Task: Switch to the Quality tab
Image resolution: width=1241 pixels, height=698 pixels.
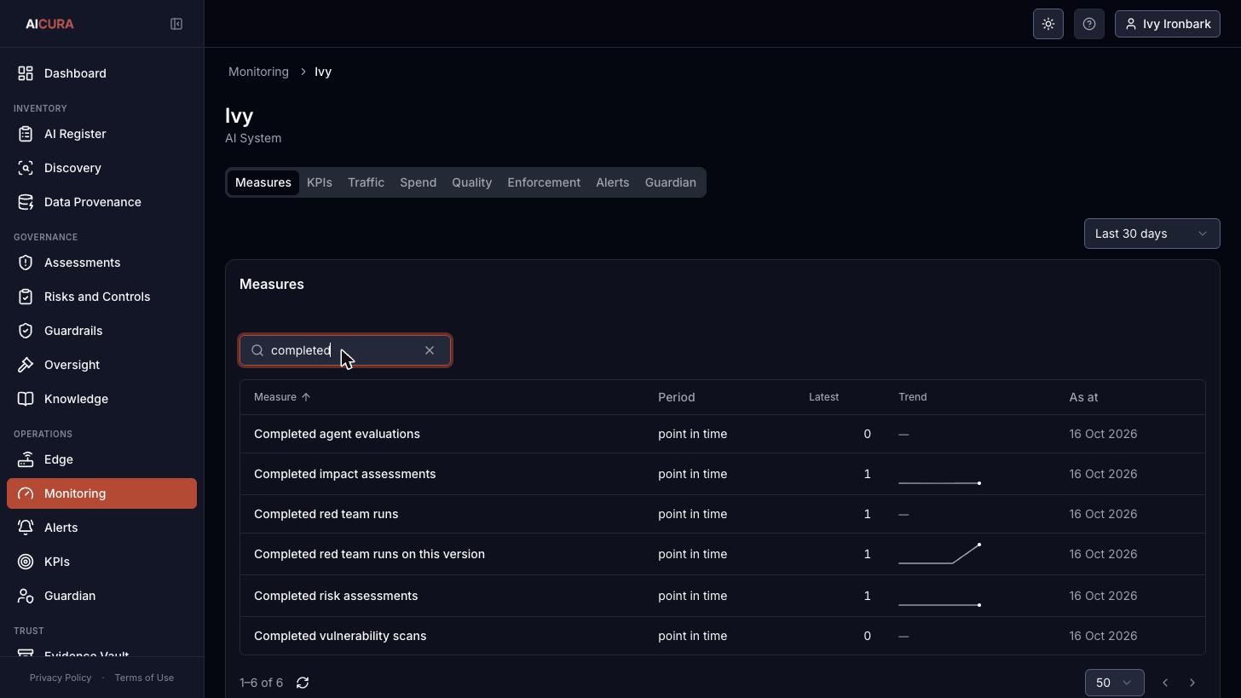Action: coord(471,182)
